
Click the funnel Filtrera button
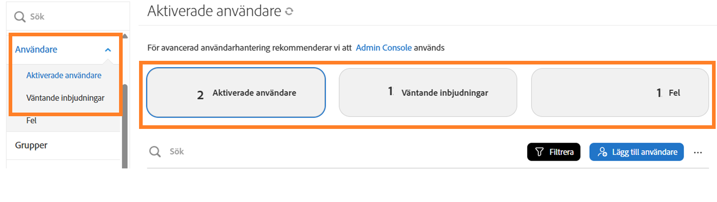coord(553,152)
